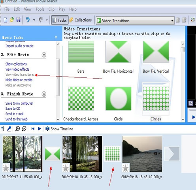This screenshot has width=196, height=190.
Task: Click Make an AutoMovie link
Action: pyautogui.click(x=18, y=85)
